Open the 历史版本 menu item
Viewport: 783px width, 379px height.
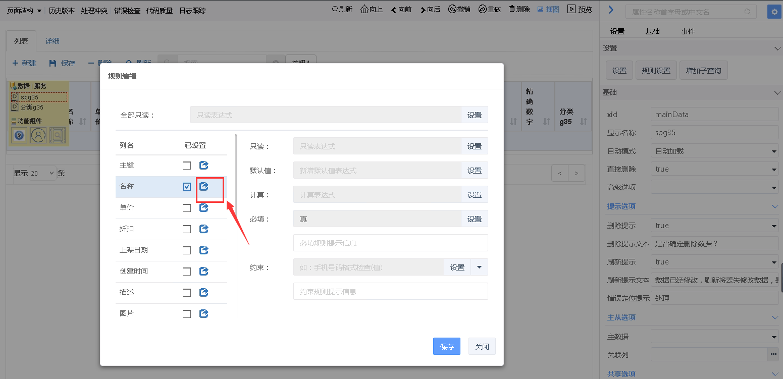[x=62, y=11]
